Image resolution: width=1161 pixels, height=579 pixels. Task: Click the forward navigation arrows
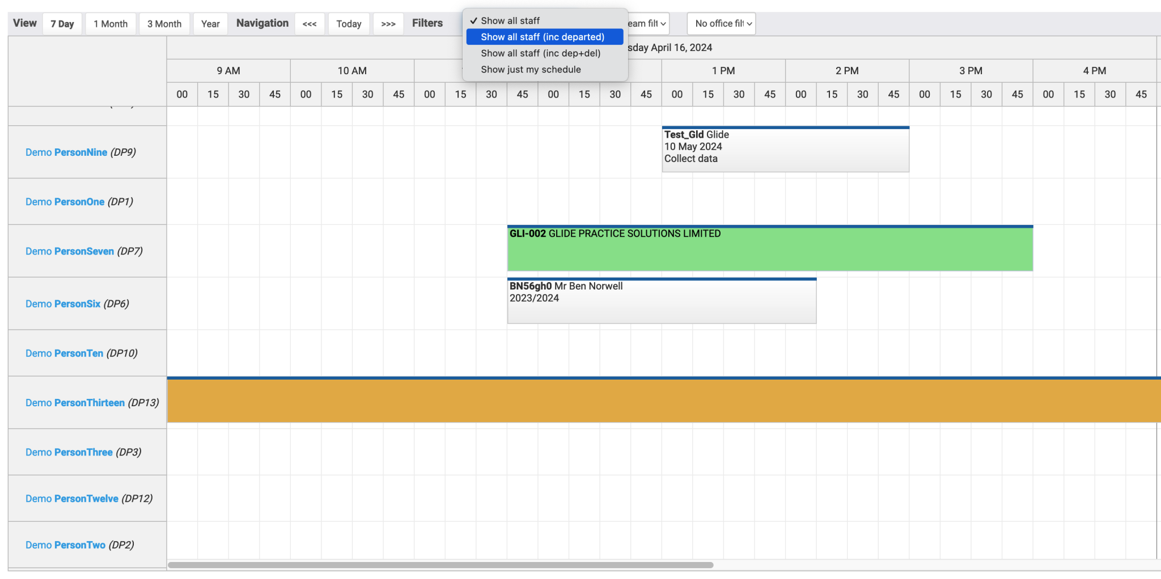tap(388, 24)
